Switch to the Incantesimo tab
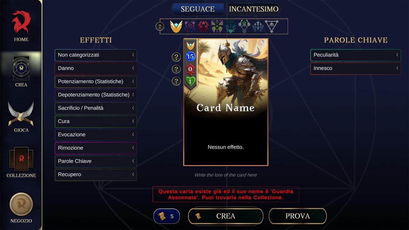Viewport: 409px width, 230px height. (x=254, y=9)
